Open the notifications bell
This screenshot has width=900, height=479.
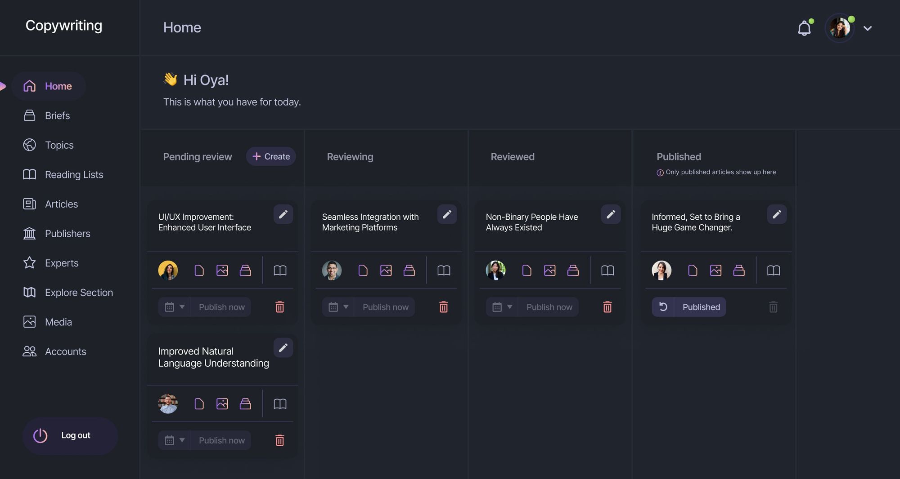coord(805,27)
